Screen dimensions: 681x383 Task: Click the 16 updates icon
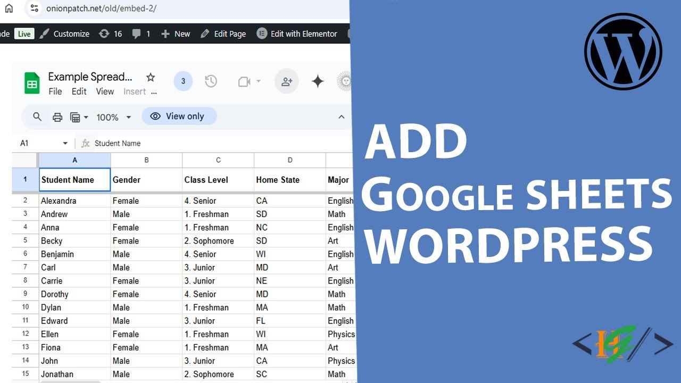[105, 34]
